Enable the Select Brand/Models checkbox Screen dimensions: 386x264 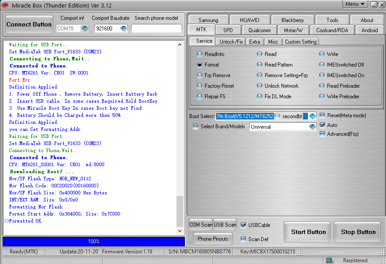(196, 126)
